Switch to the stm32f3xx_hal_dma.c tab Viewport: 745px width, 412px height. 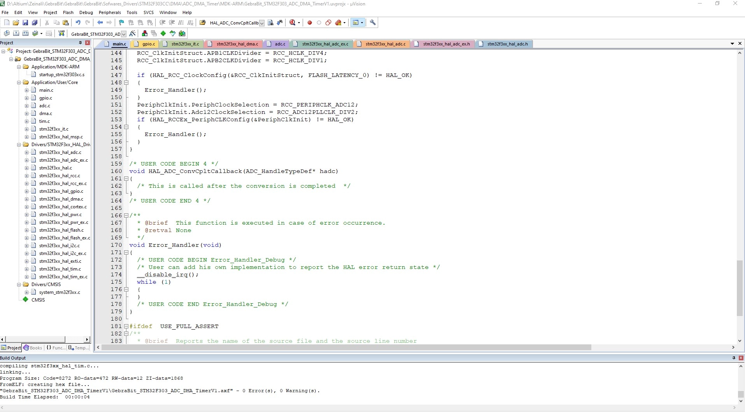click(x=234, y=44)
